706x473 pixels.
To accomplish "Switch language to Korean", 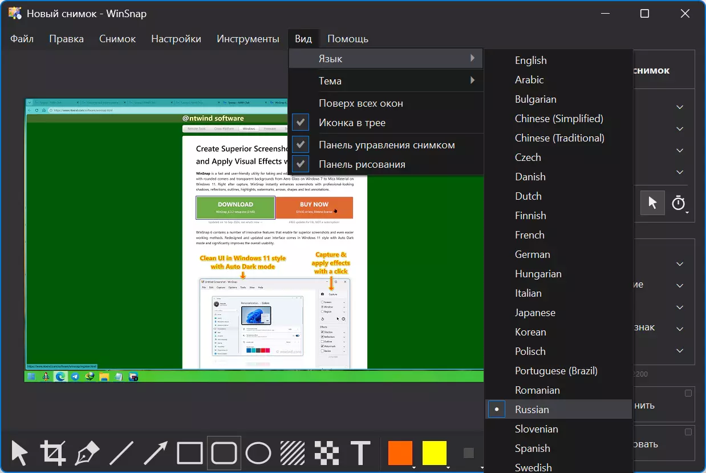I will (559, 332).
